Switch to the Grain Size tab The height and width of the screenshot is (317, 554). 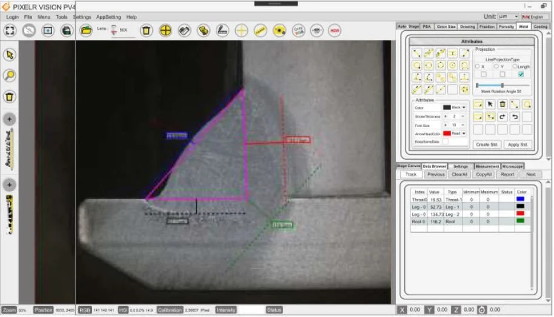(x=446, y=27)
